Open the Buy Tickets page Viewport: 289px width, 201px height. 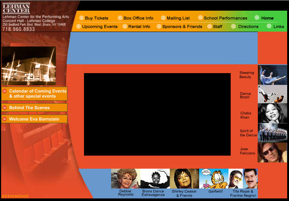[96, 18]
